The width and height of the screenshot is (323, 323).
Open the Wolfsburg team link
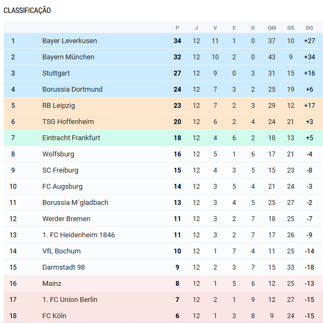tap(58, 154)
